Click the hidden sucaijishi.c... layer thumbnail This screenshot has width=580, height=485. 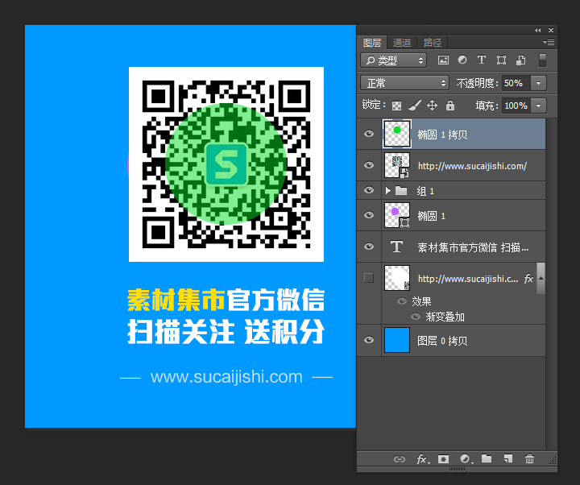click(x=397, y=278)
